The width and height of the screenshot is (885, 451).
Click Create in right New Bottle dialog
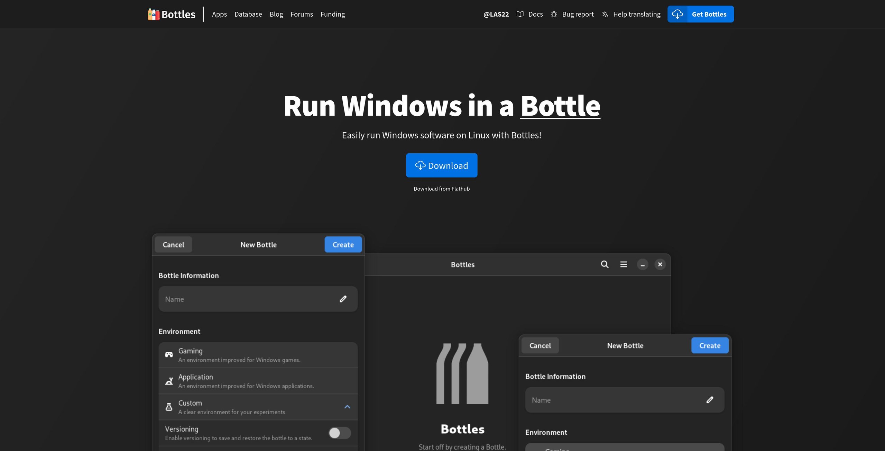[x=710, y=345]
